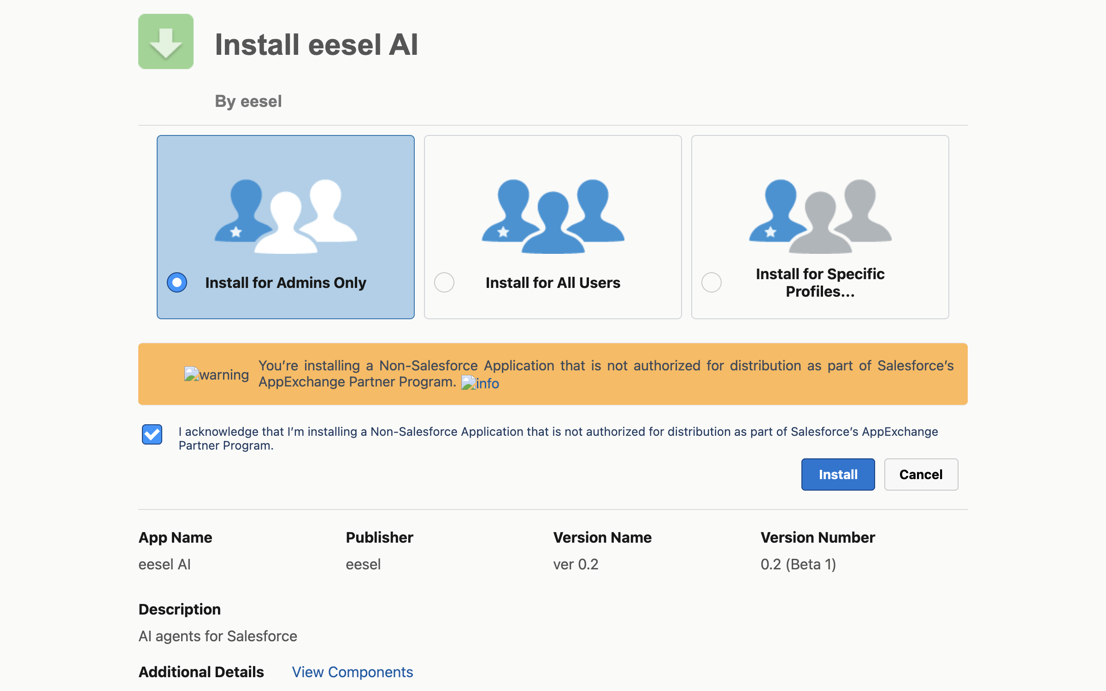This screenshot has height=691, width=1106.
Task: Click the 'eesel' publisher value
Action: [363, 564]
